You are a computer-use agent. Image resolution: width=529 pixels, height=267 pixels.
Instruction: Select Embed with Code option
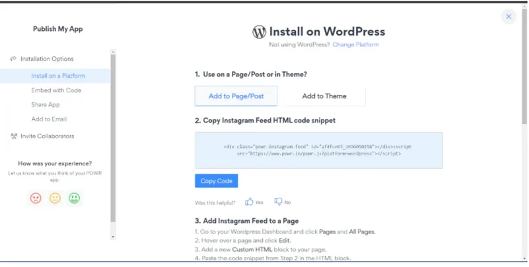point(56,90)
